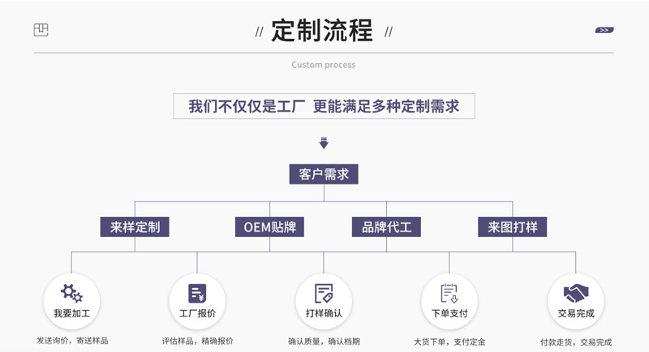Click the 我要加工 label

coord(71,313)
